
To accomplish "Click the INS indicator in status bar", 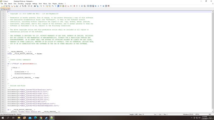I will point(210,114).
